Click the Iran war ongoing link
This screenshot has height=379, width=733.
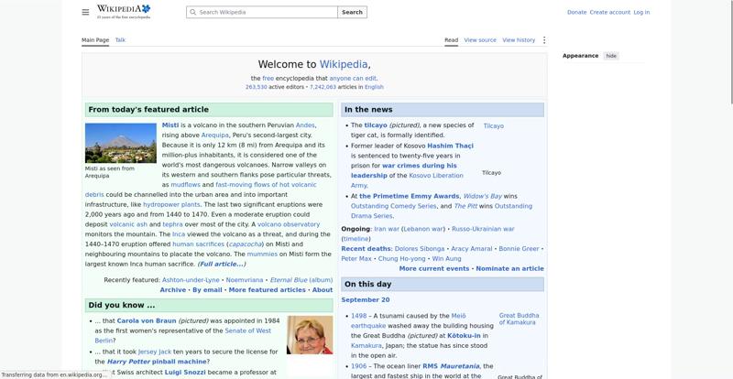pyautogui.click(x=387, y=229)
